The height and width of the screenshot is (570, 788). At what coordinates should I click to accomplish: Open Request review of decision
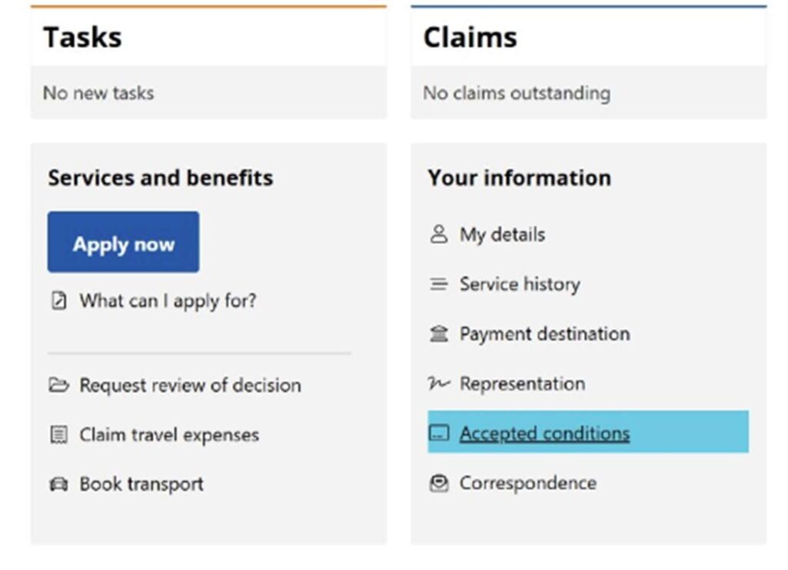click(191, 385)
